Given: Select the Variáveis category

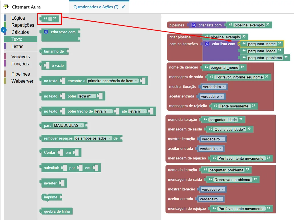Looking at the screenshot, I should (21, 57).
